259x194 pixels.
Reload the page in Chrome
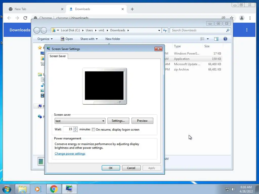[x=25, y=18]
